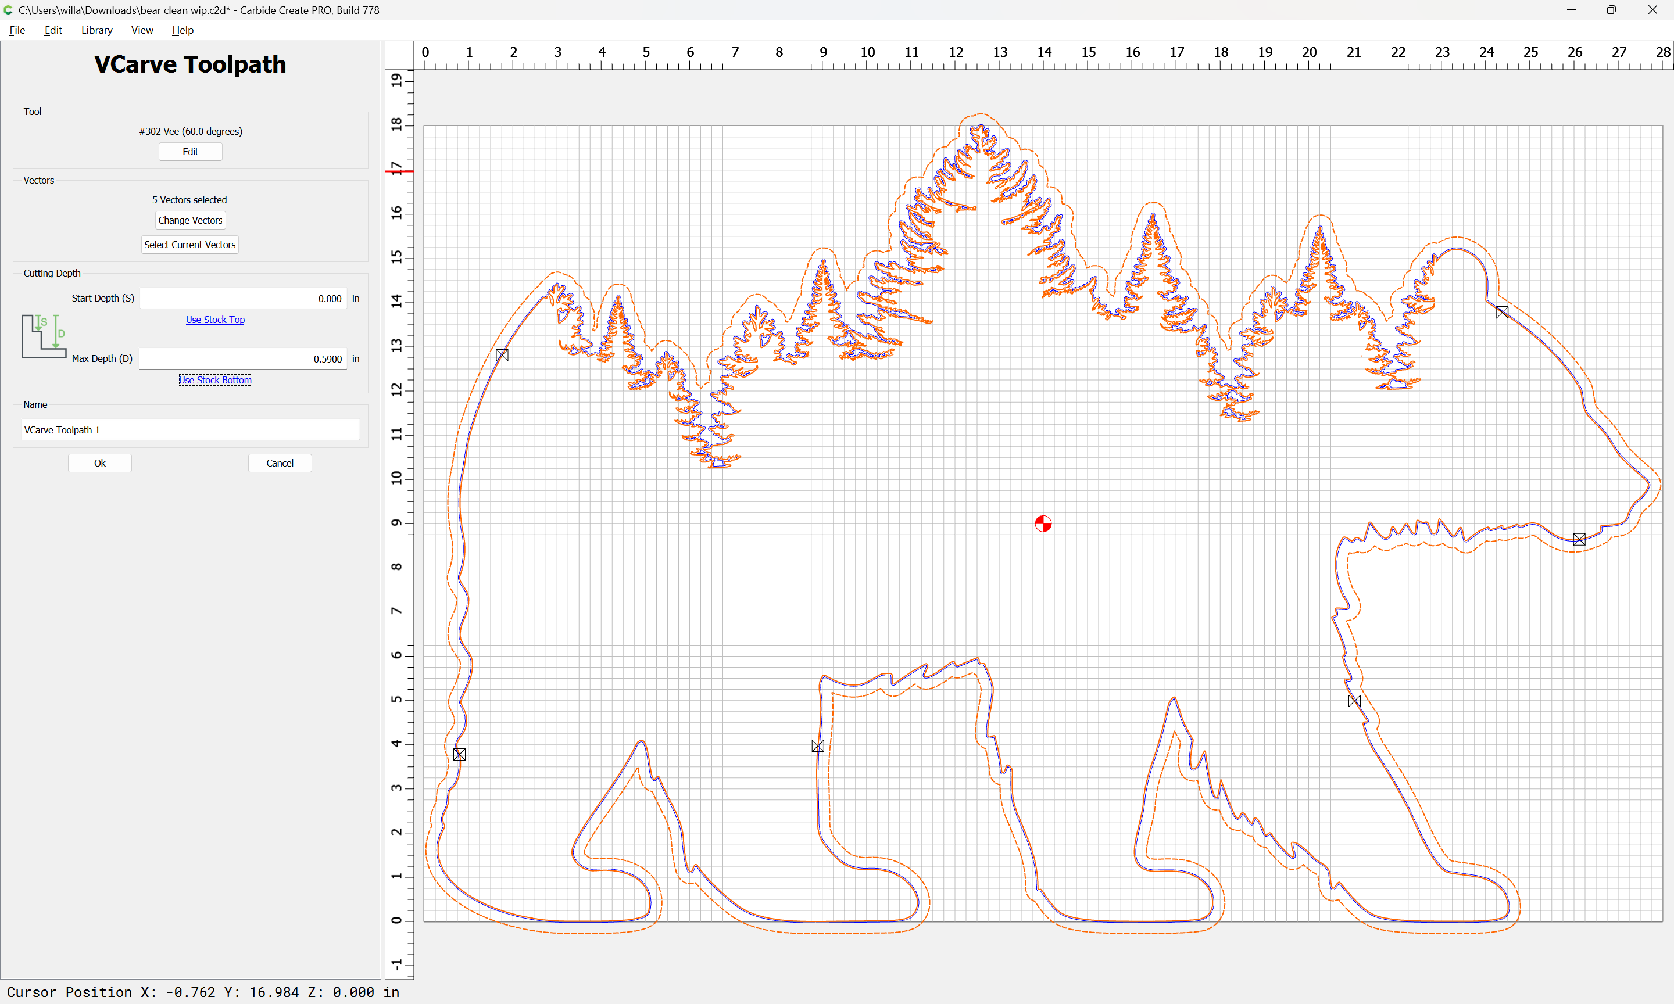Screen dimensions: 1674x1004
Task: Click the cutting depth diagram icon
Action: (44, 336)
